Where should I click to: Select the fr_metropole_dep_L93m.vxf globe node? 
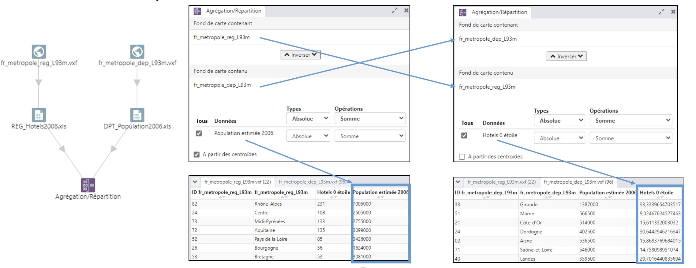137,52
